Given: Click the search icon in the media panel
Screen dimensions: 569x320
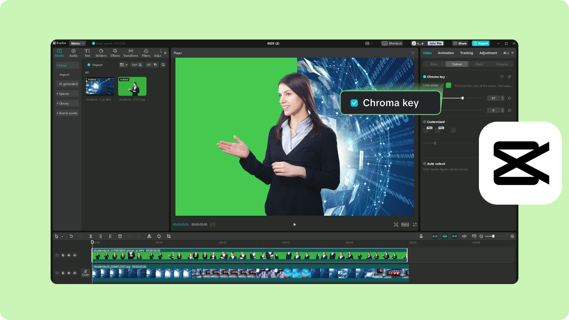Looking at the screenshot, I should 163,65.
